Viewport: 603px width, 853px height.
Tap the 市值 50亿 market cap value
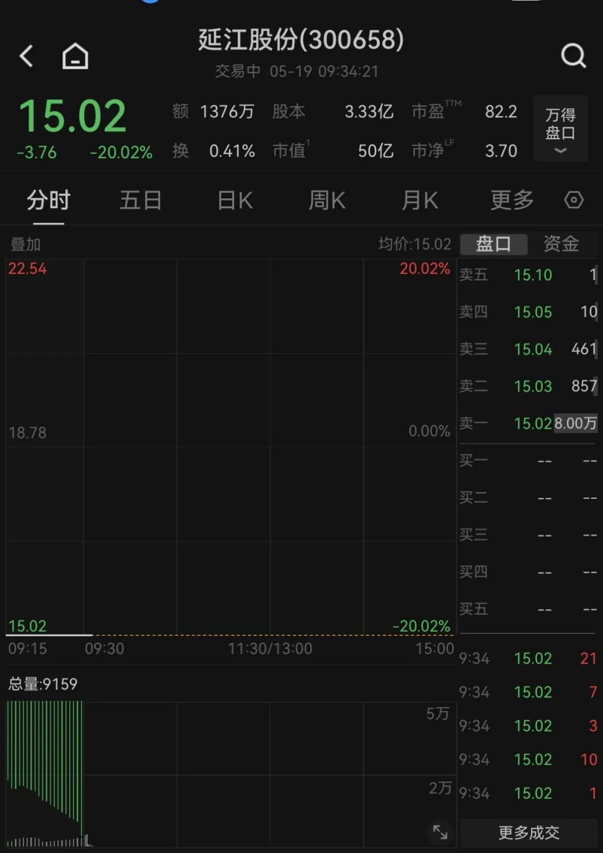[333, 150]
